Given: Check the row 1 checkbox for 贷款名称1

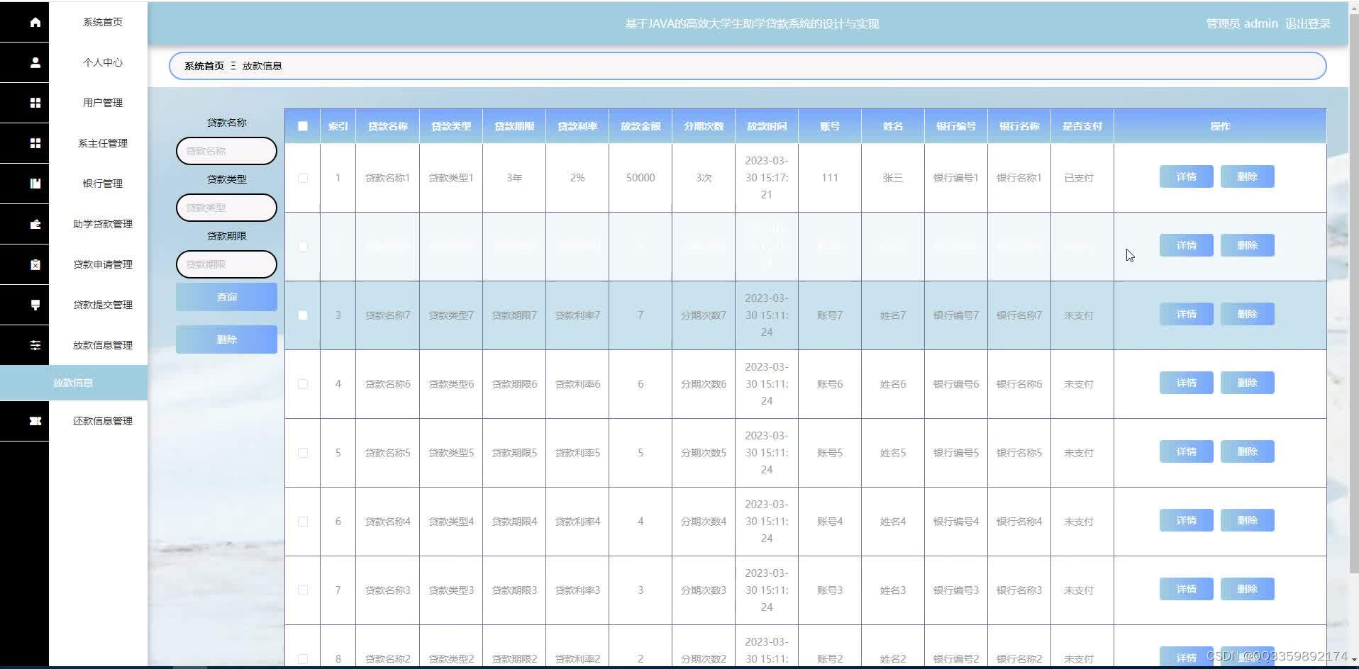Looking at the screenshot, I should pos(303,178).
